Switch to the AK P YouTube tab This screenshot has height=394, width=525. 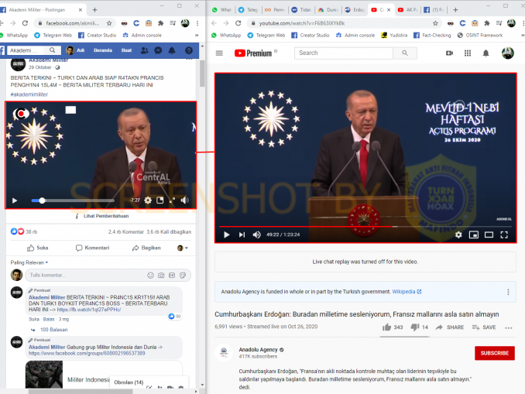(x=407, y=10)
